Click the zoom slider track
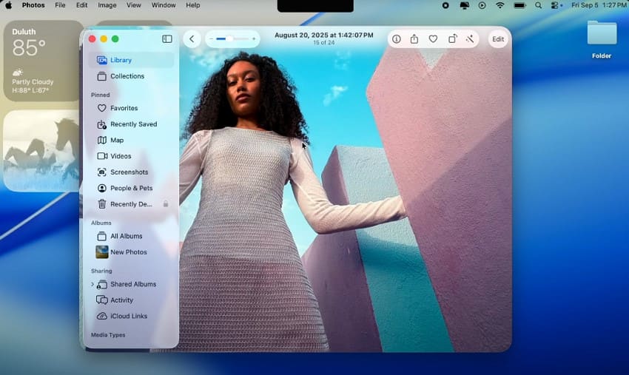The width and height of the screenshot is (629, 375). pos(232,39)
